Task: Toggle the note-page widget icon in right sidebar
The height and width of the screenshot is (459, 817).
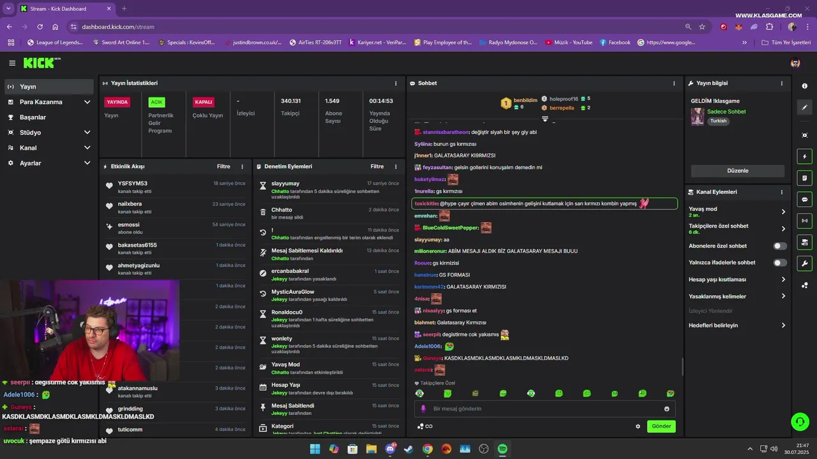Action: point(804,178)
